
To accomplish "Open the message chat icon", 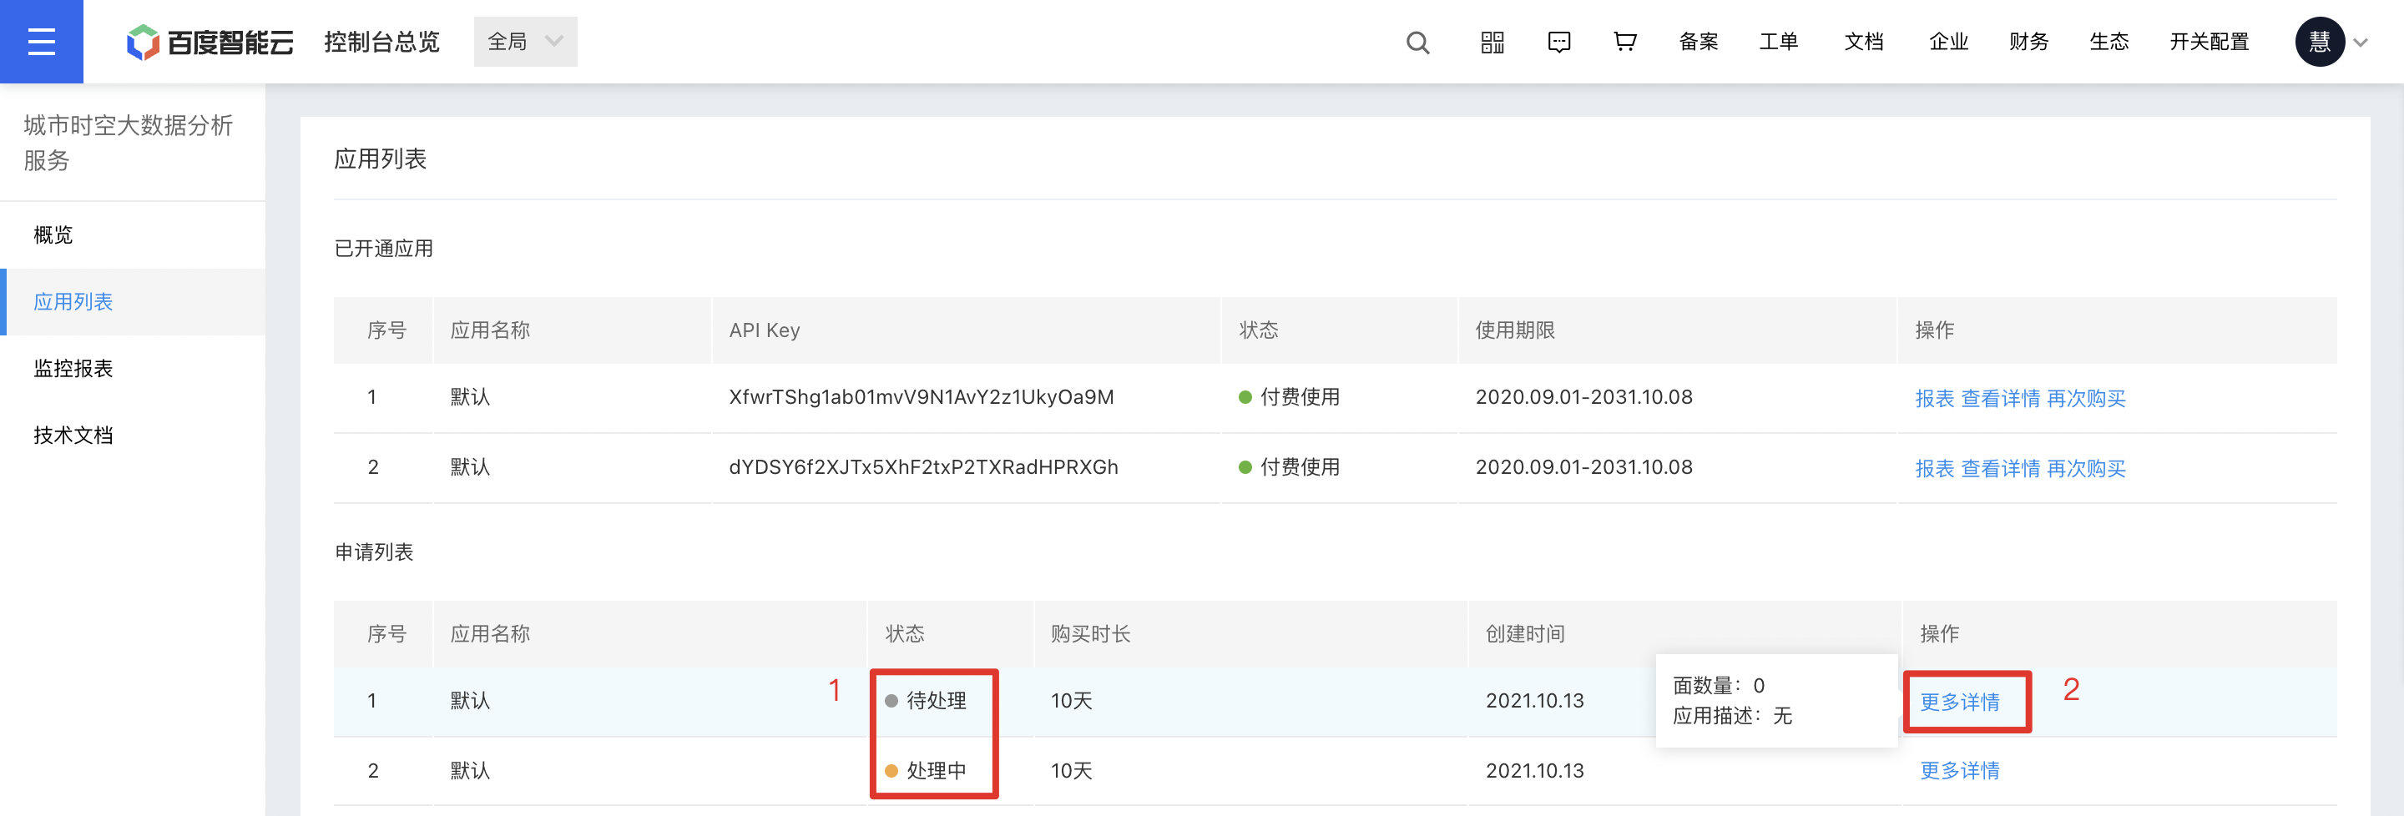I will pos(1558,42).
